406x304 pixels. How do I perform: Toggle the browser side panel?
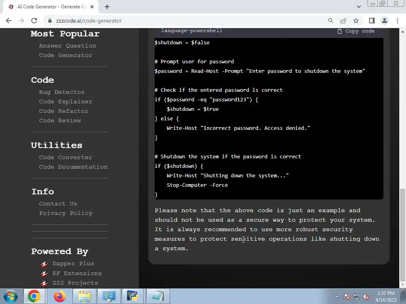(x=372, y=21)
